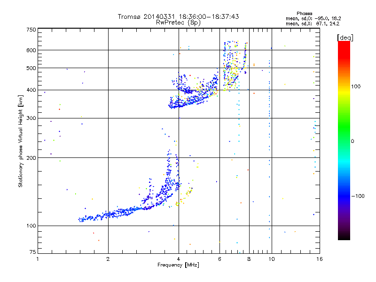Click the x-axis tick label '4'
376x282 pixels.
tap(179, 259)
